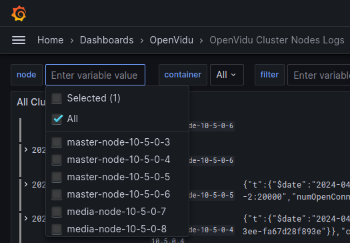Uncheck the All option checkbox

pyautogui.click(x=57, y=119)
